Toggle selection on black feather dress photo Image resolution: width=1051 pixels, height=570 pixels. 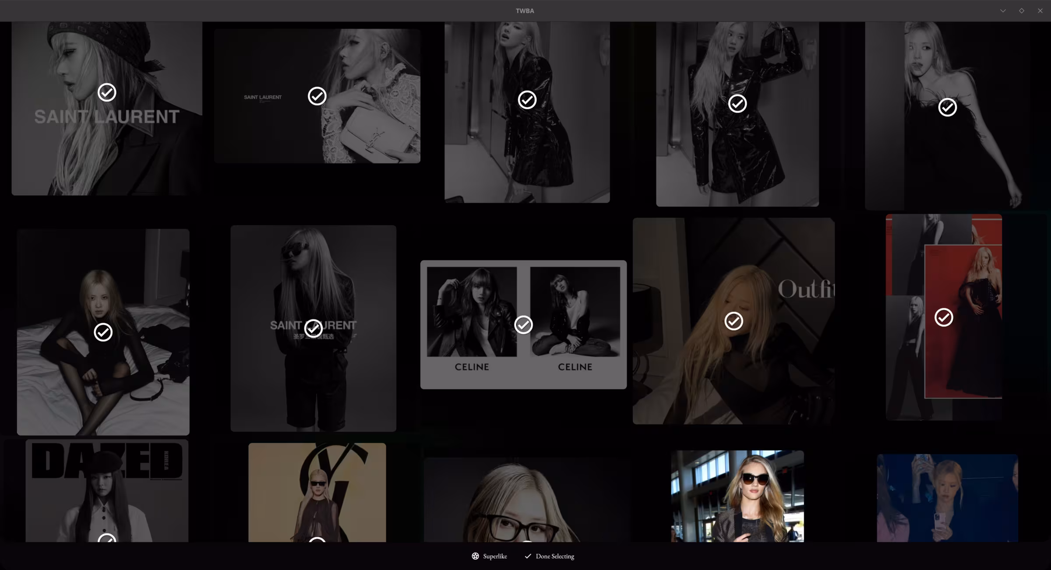(948, 107)
